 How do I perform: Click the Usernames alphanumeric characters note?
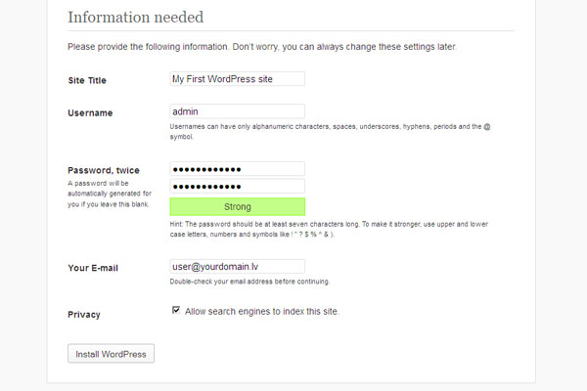(x=331, y=131)
